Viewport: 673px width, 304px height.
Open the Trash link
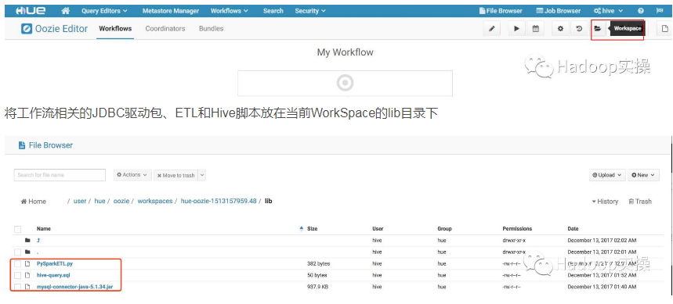[640, 202]
